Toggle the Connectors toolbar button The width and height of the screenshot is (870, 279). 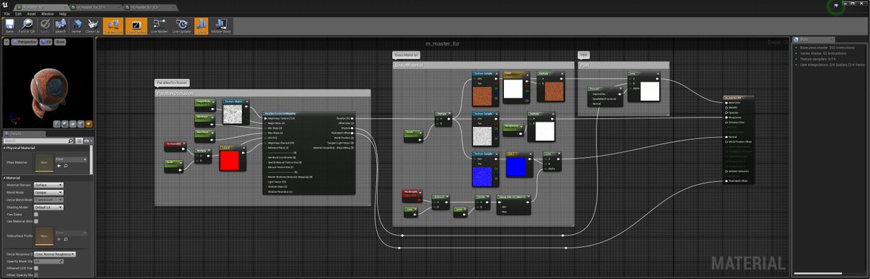click(x=113, y=25)
